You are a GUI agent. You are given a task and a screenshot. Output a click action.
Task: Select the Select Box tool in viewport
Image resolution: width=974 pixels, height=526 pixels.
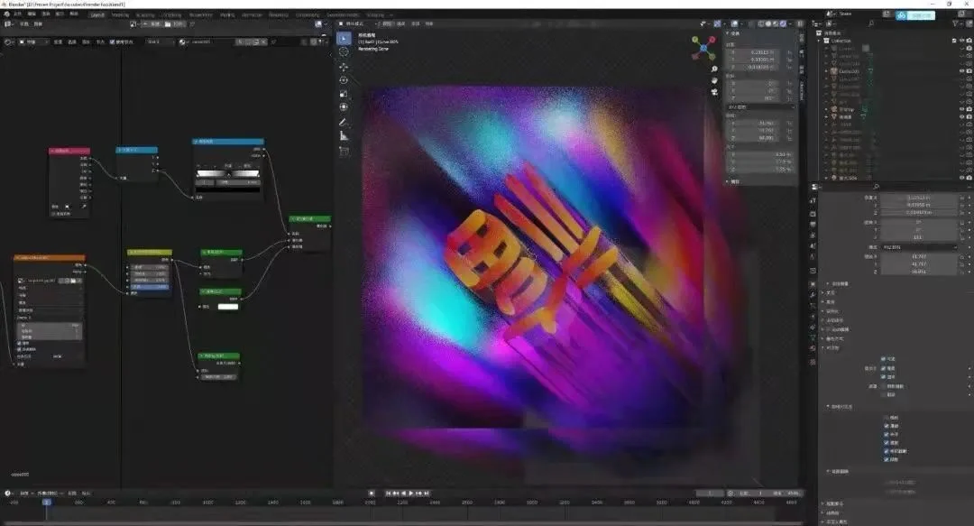[344, 38]
